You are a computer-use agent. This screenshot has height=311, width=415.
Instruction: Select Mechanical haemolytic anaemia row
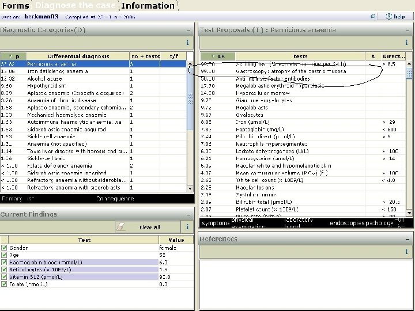point(93,115)
